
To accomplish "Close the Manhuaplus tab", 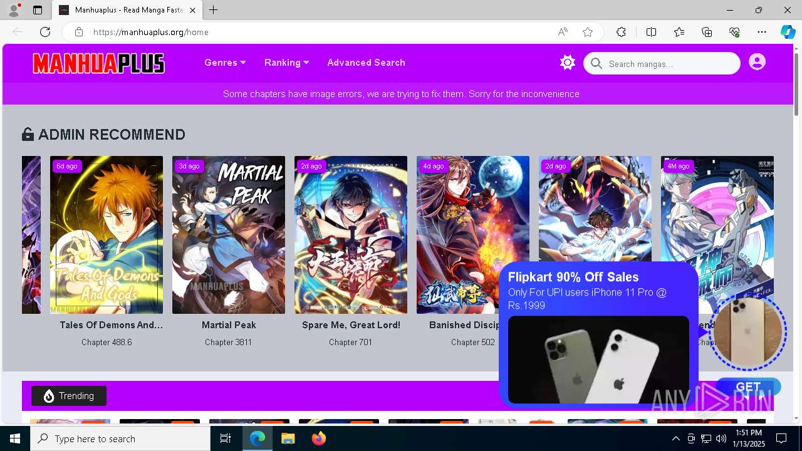I will coord(192,10).
